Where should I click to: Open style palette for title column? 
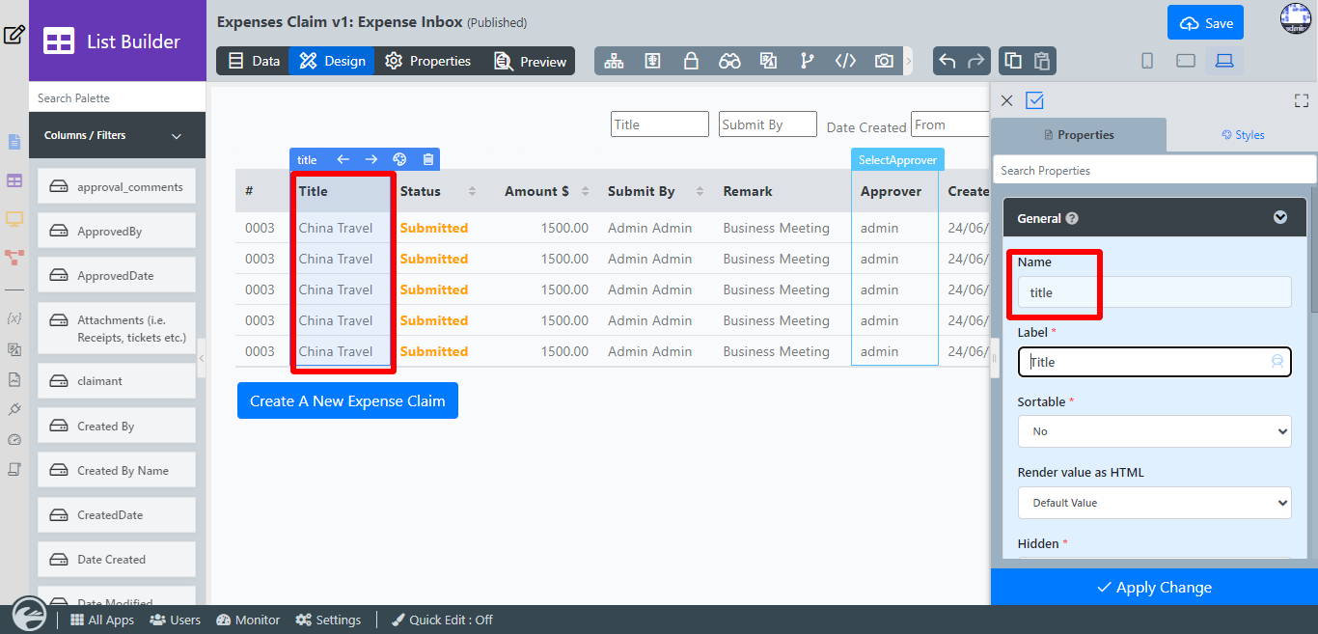point(399,160)
